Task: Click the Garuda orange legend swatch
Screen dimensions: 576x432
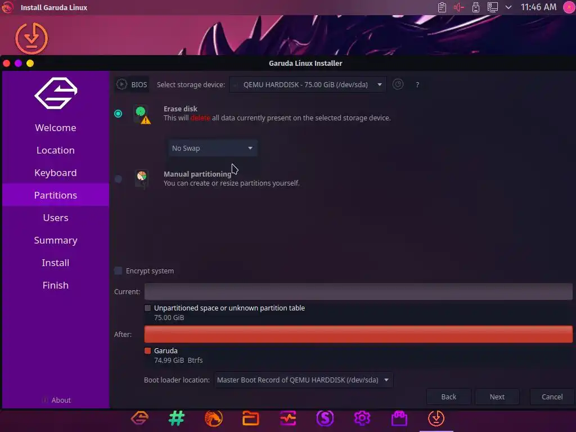Action: (148, 350)
